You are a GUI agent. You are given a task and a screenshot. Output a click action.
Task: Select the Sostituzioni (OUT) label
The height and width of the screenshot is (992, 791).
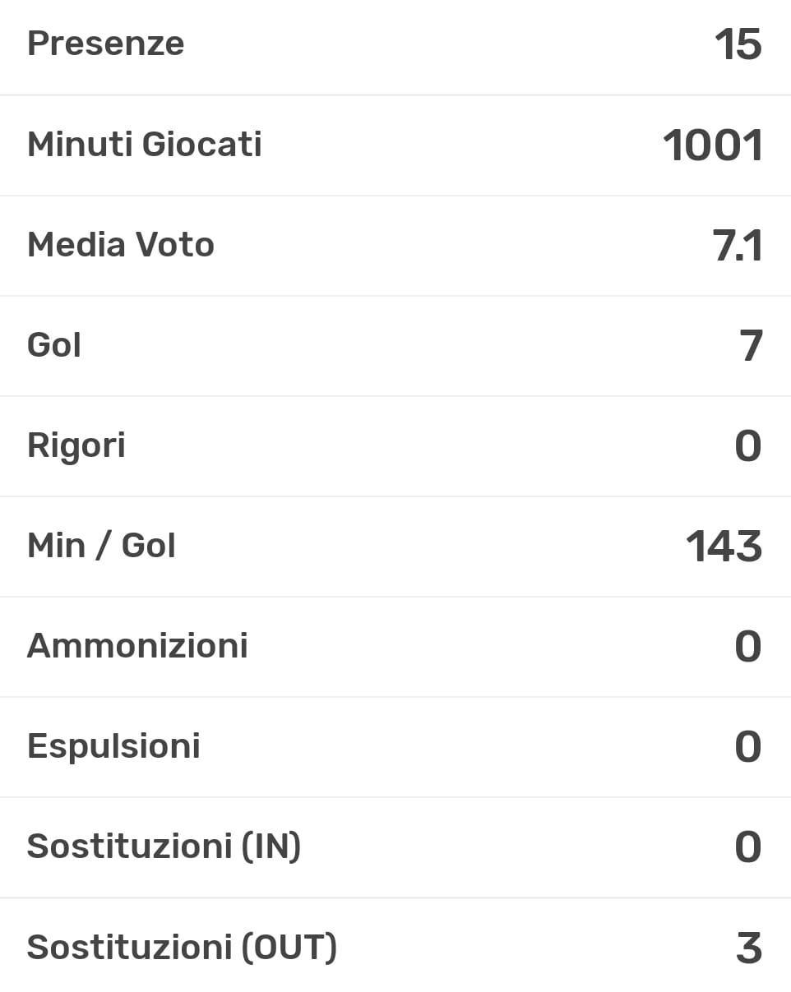(182, 947)
